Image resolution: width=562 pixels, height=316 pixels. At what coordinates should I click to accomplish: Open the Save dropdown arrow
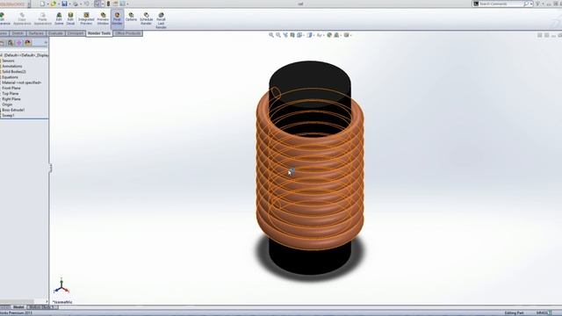pos(69,4)
